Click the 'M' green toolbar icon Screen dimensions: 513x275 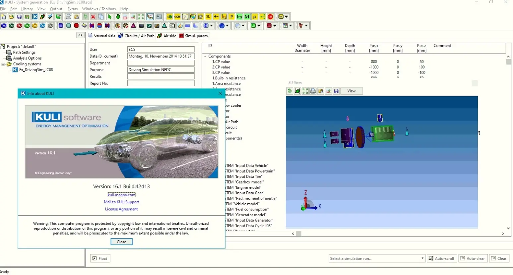pyautogui.click(x=247, y=17)
